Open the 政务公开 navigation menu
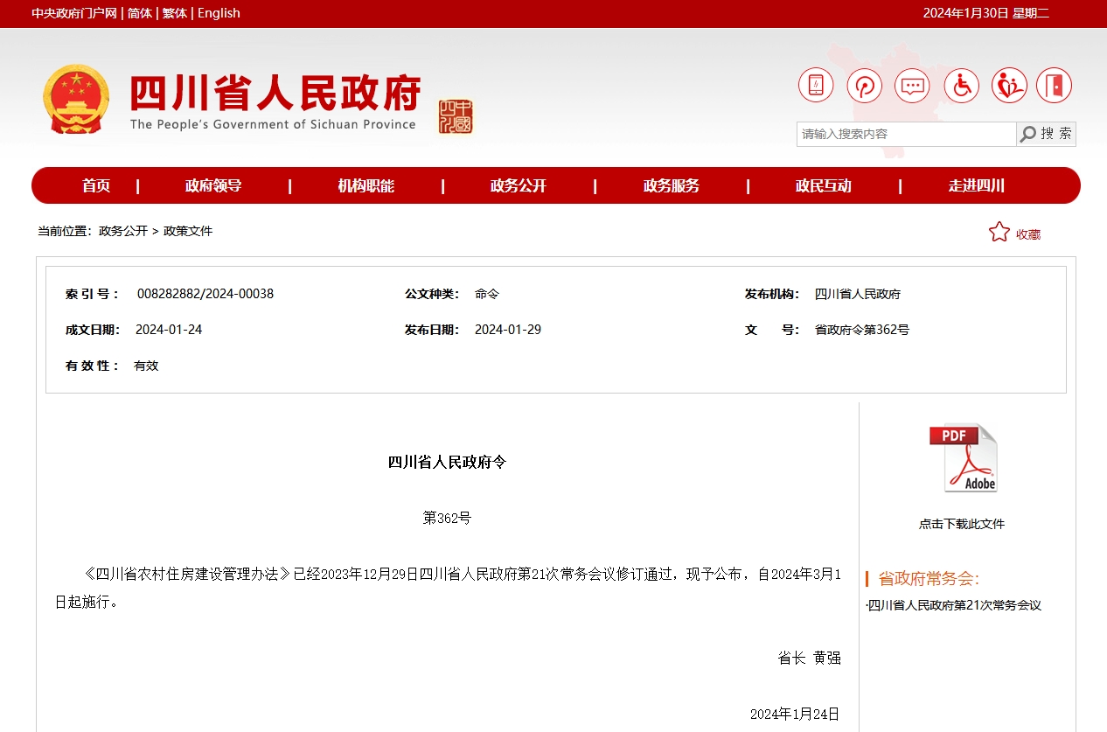 518,185
